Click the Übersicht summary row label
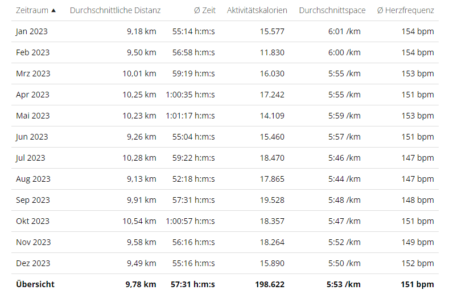 [35, 284]
